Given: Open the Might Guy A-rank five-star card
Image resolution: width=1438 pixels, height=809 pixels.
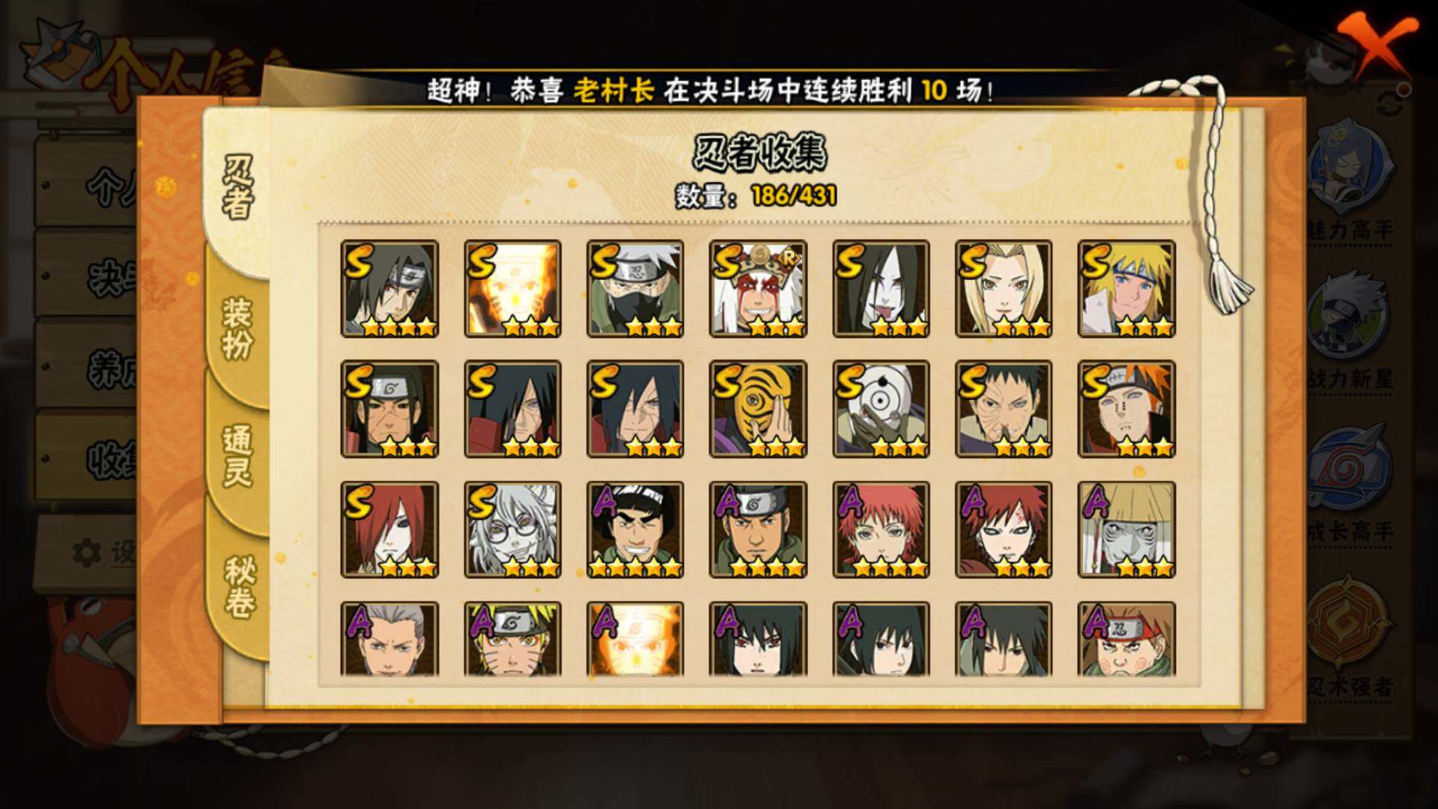Looking at the screenshot, I should point(635,530).
